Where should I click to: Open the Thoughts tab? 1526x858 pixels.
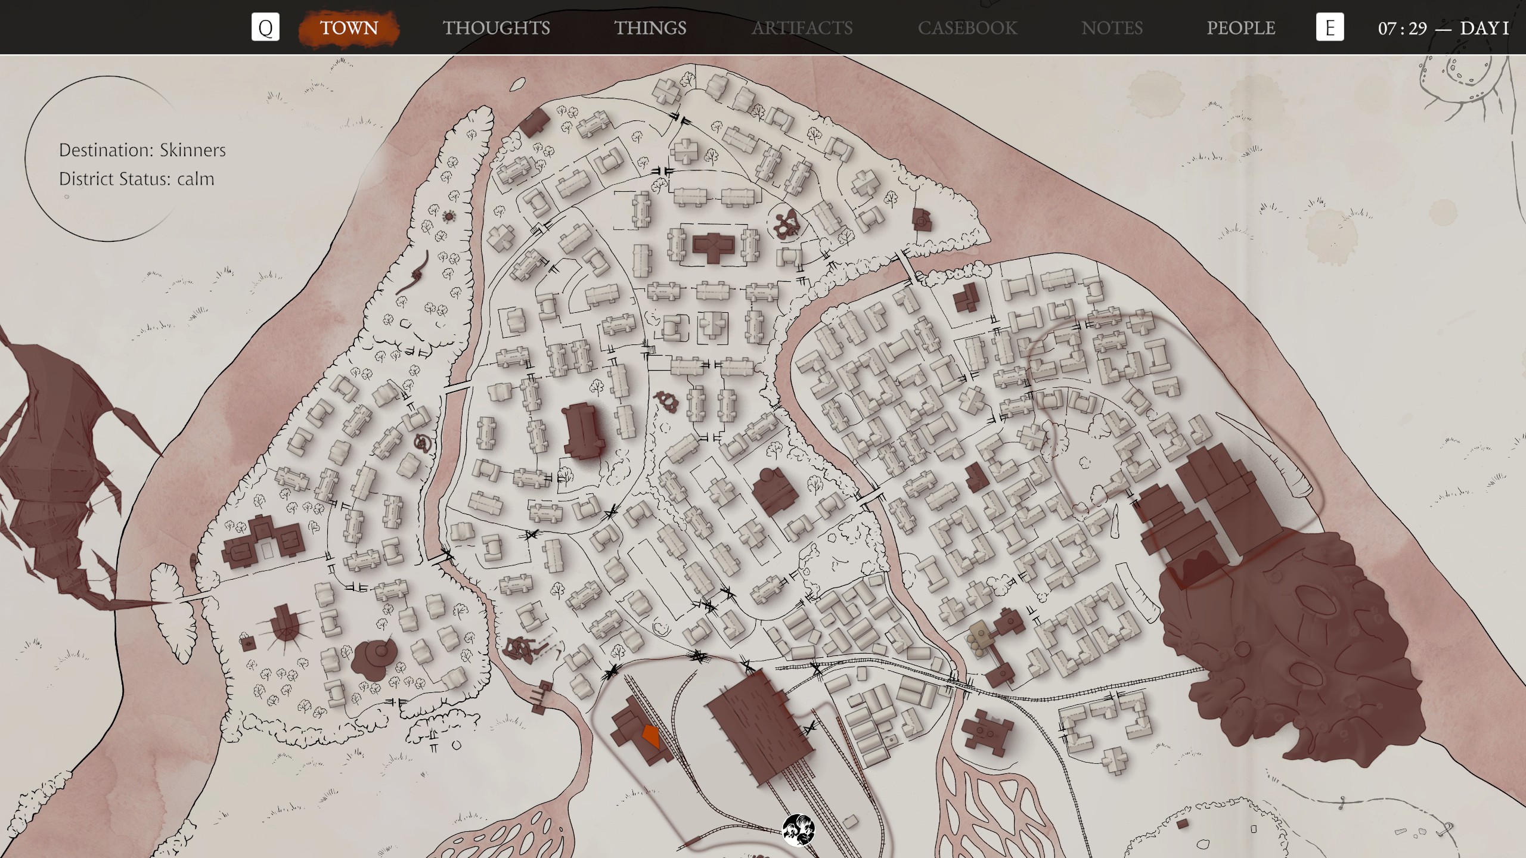tap(496, 28)
